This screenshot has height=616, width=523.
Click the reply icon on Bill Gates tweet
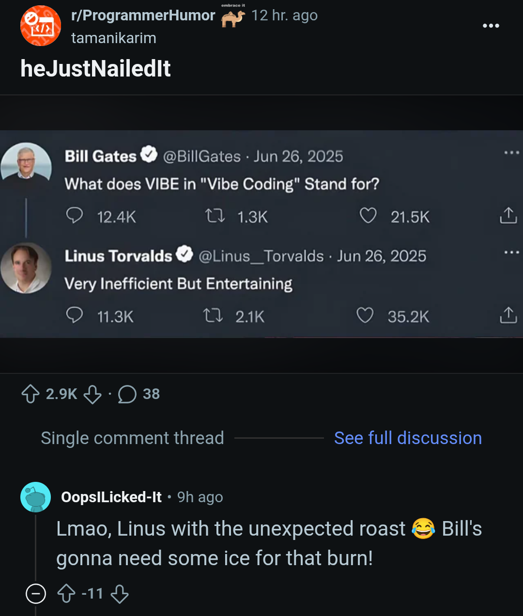(74, 216)
